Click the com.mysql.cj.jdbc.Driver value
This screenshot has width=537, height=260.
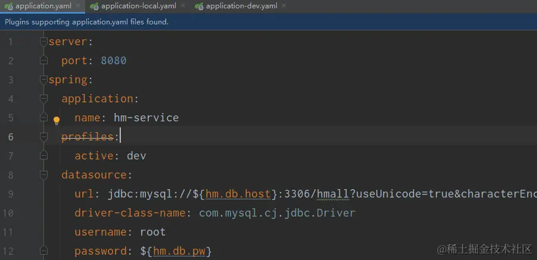(x=277, y=213)
